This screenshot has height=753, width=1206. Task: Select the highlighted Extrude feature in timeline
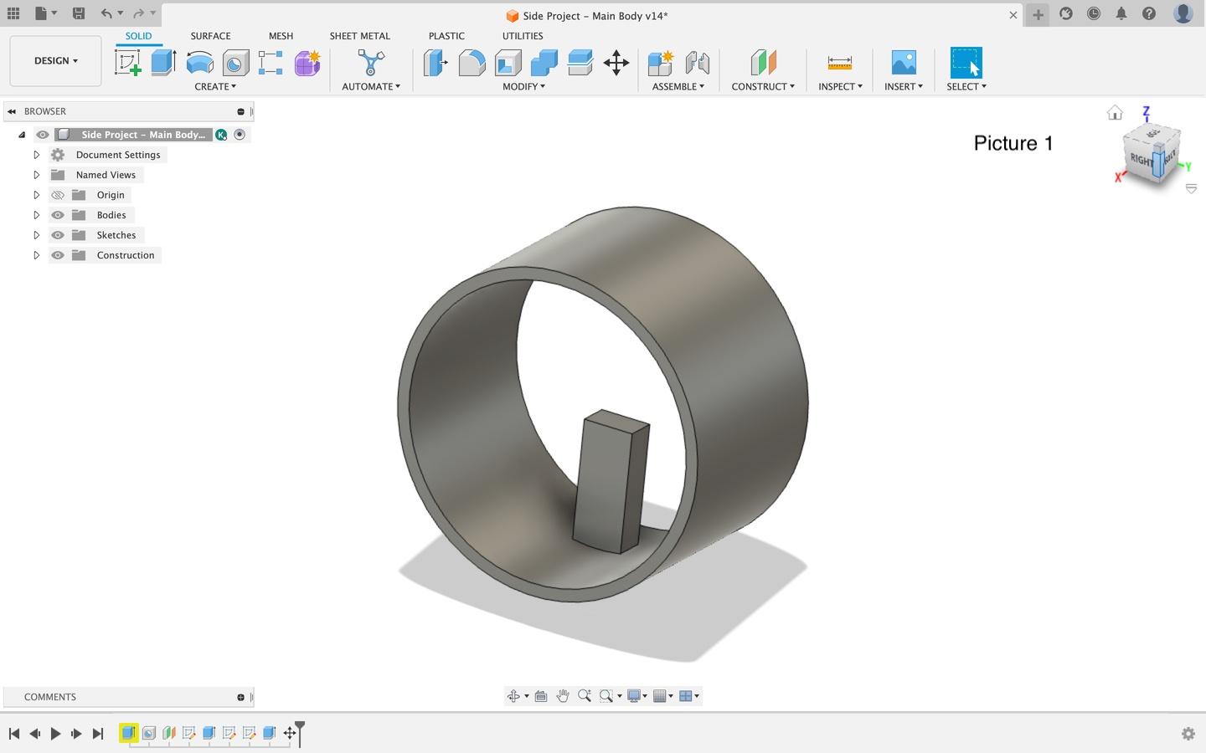128,733
